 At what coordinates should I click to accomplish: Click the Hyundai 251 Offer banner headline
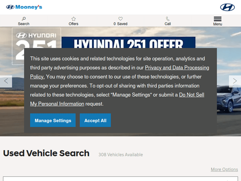128,43
